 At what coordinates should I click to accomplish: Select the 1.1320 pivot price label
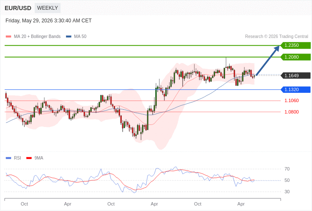tap(296, 89)
